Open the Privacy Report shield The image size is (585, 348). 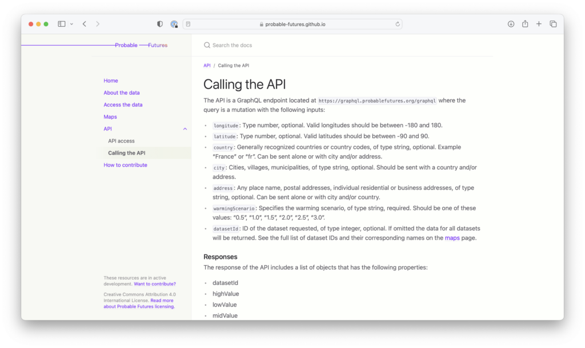click(x=159, y=23)
